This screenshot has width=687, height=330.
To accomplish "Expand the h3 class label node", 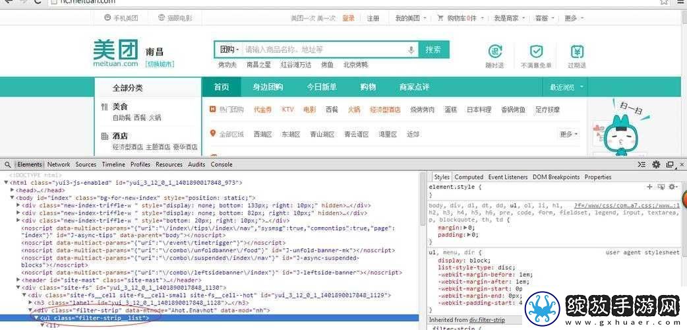I will click(x=30, y=303).
